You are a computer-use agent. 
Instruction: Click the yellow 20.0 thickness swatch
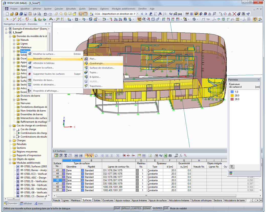[x=232, y=95]
